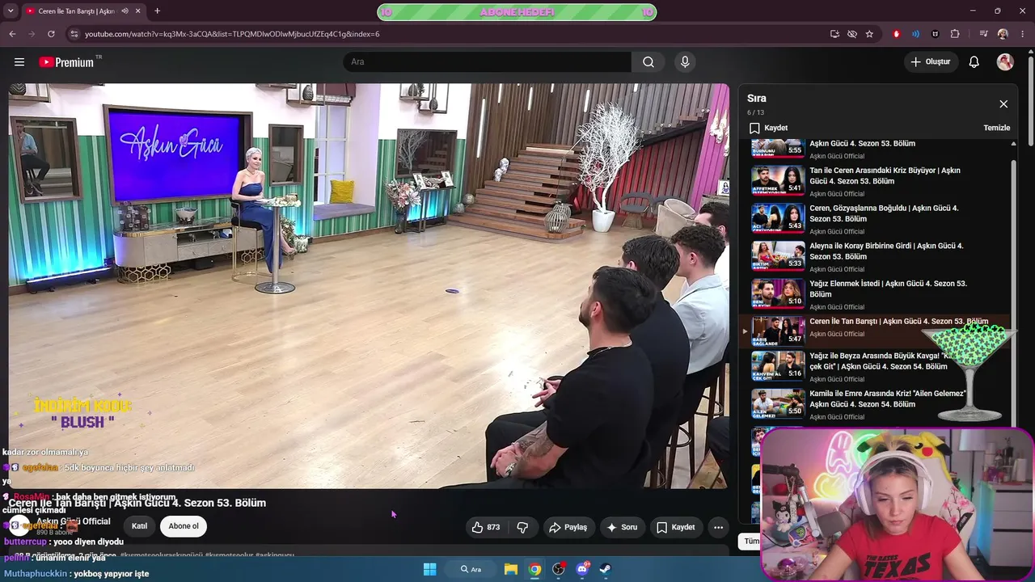Image resolution: width=1035 pixels, height=582 pixels.
Task: Like the video with 873 likes
Action: click(x=486, y=527)
